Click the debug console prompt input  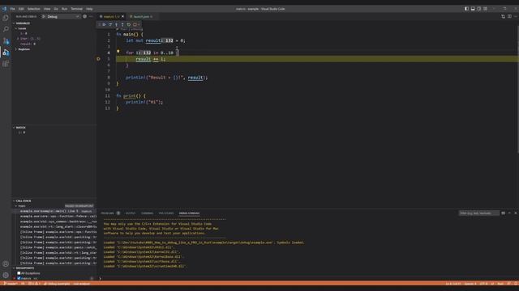coord(308,278)
